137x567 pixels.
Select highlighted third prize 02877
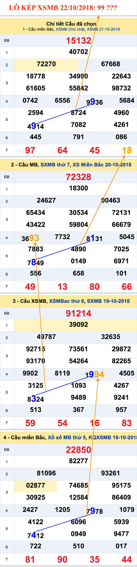pos(36,485)
